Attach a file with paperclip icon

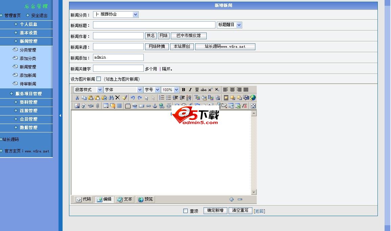pos(97,106)
